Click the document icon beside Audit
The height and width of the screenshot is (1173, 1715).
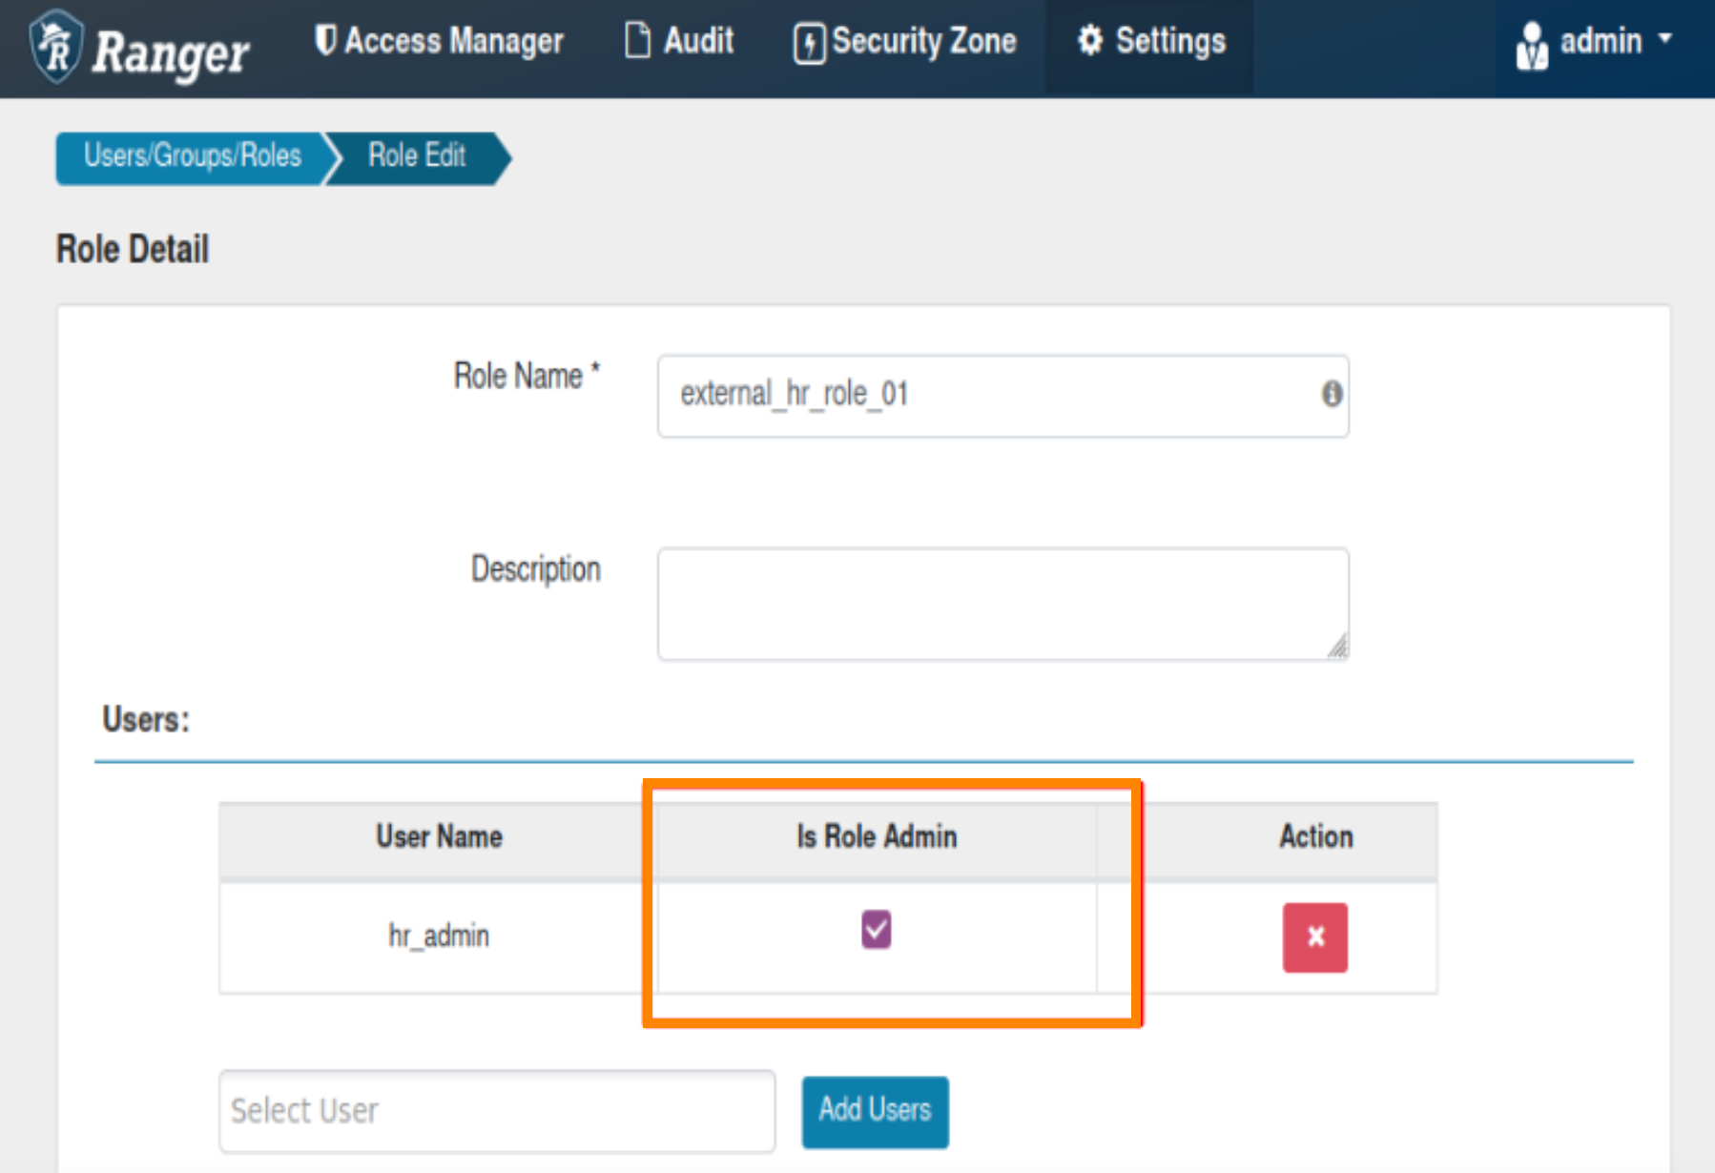click(637, 41)
